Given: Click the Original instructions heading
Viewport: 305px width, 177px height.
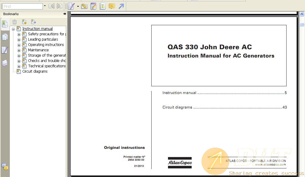Looking at the screenshot, I should [x=124, y=148].
